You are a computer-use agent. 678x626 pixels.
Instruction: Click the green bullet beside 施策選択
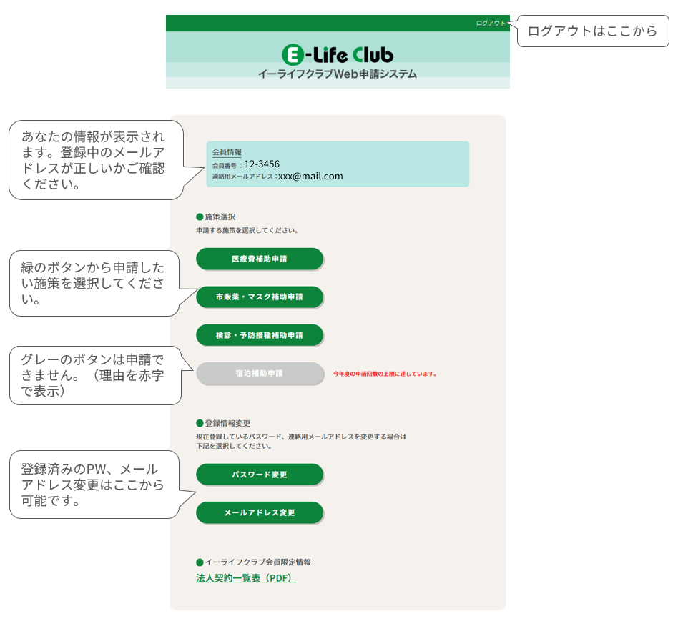(x=200, y=217)
